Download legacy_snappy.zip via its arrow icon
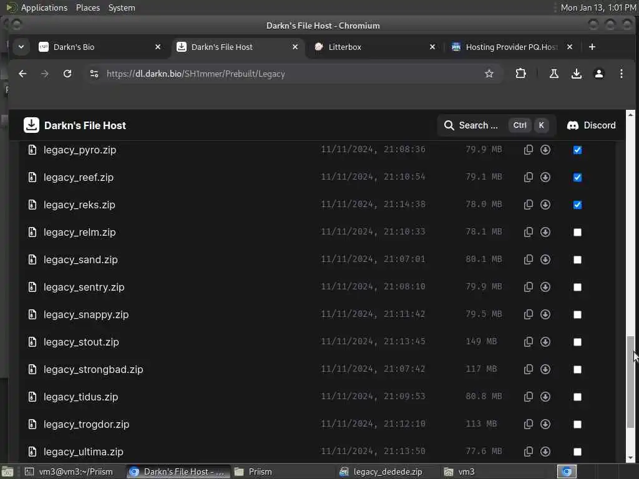This screenshot has height=479, width=639. pyautogui.click(x=545, y=314)
